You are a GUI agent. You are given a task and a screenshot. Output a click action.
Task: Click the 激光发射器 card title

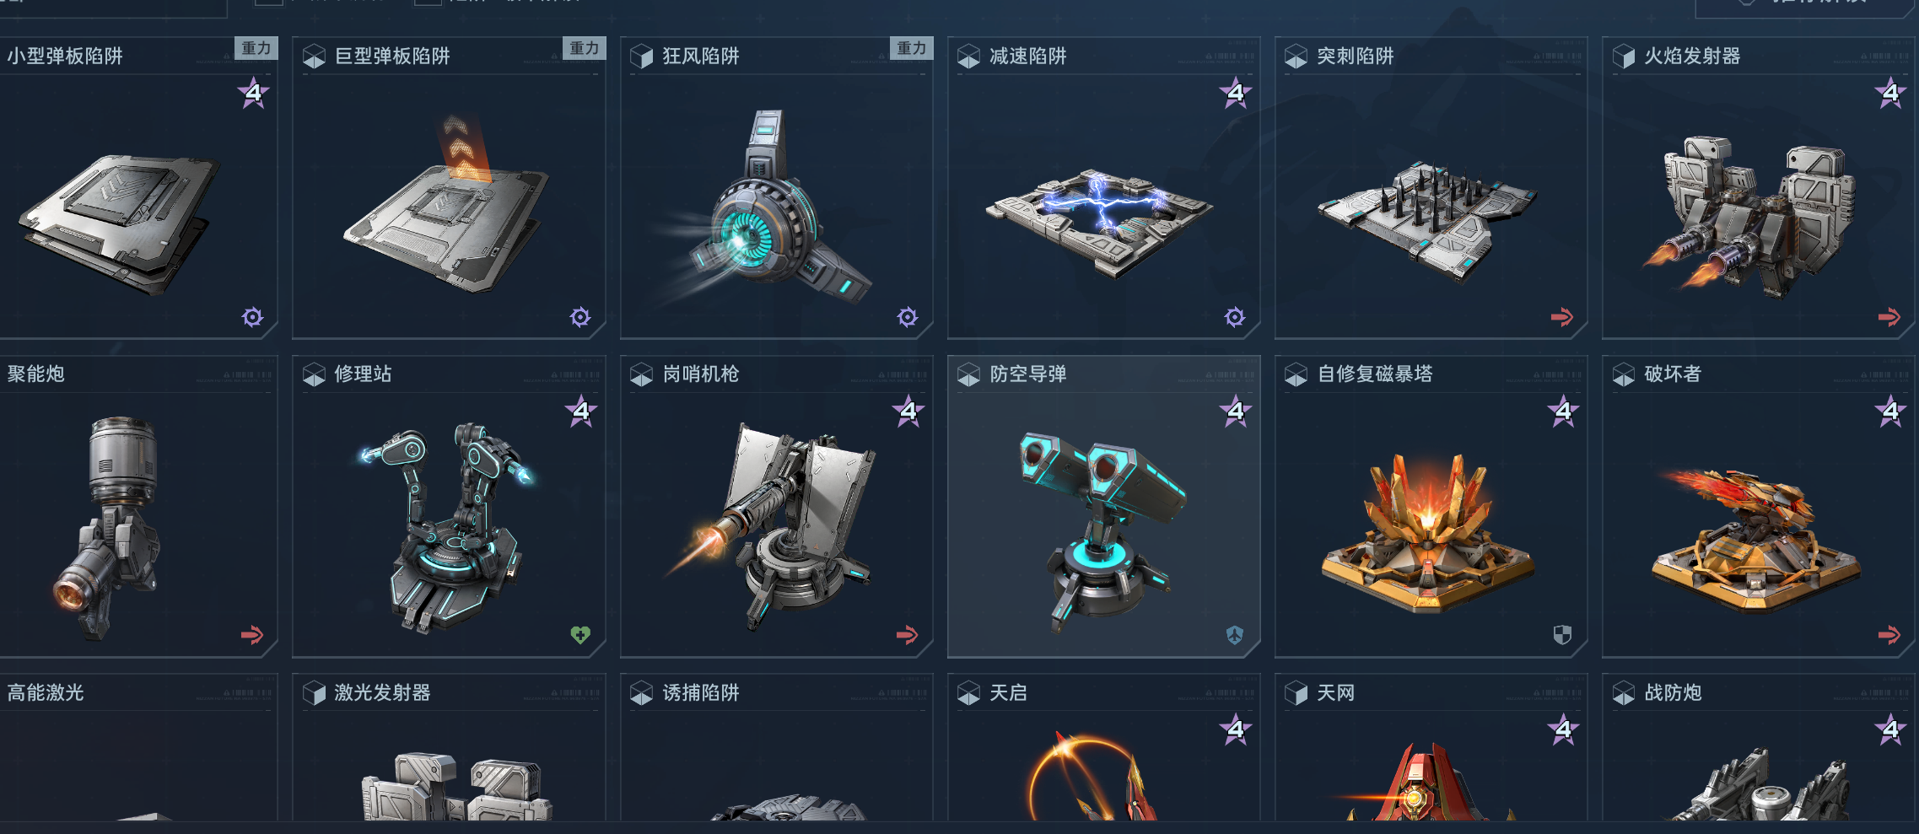[382, 693]
